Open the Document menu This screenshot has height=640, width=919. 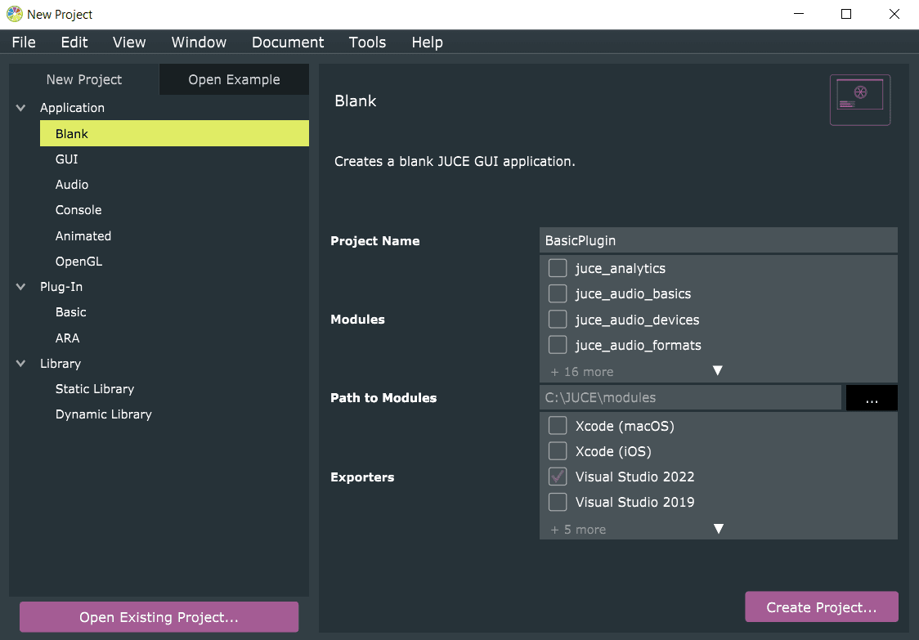click(288, 43)
